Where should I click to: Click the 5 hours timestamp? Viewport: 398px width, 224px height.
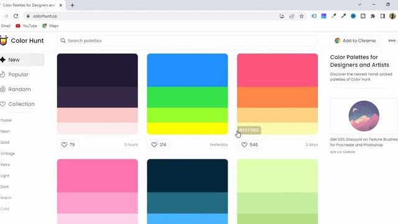pyautogui.click(x=131, y=144)
